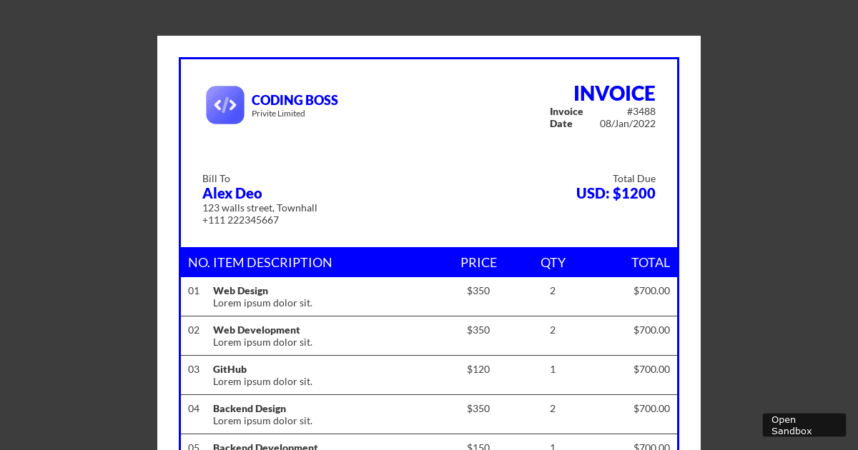Click the USD: $1200 total amount

[x=616, y=193]
